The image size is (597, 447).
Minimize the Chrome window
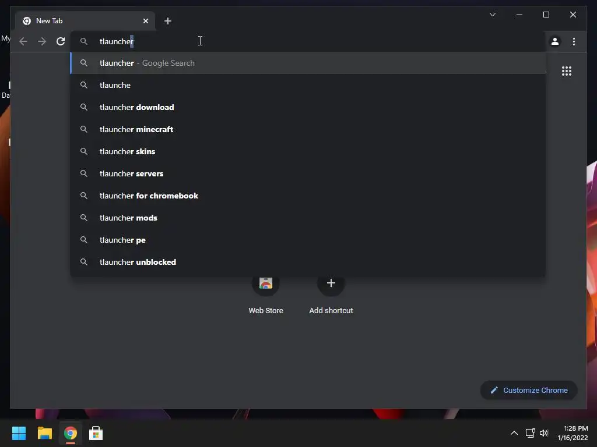click(519, 15)
